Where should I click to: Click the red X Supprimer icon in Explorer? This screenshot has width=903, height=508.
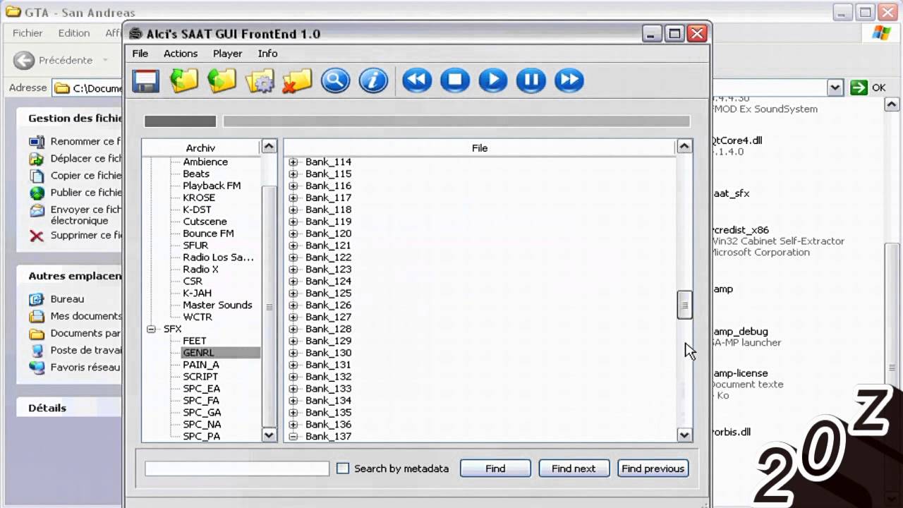pyautogui.click(x=37, y=236)
